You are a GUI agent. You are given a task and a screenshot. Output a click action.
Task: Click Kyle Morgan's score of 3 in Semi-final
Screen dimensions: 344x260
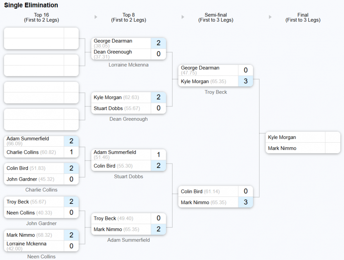tap(246, 81)
